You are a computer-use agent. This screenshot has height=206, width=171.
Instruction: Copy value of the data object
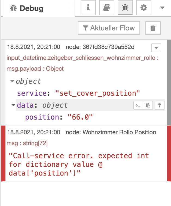coord(148,105)
